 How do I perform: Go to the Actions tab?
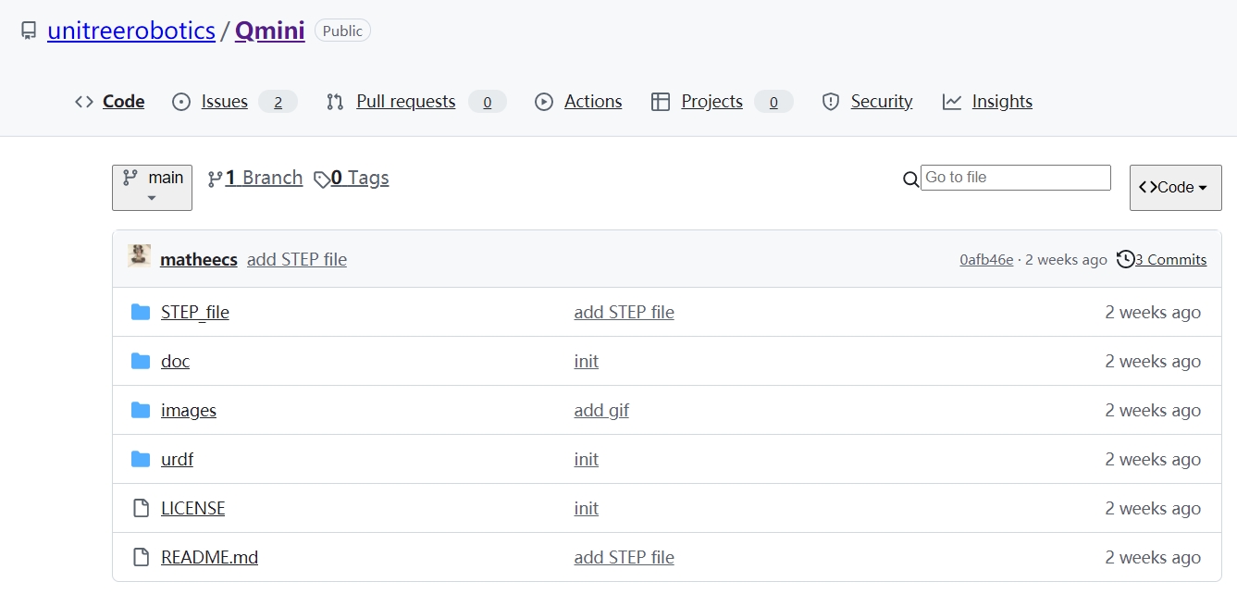[592, 102]
